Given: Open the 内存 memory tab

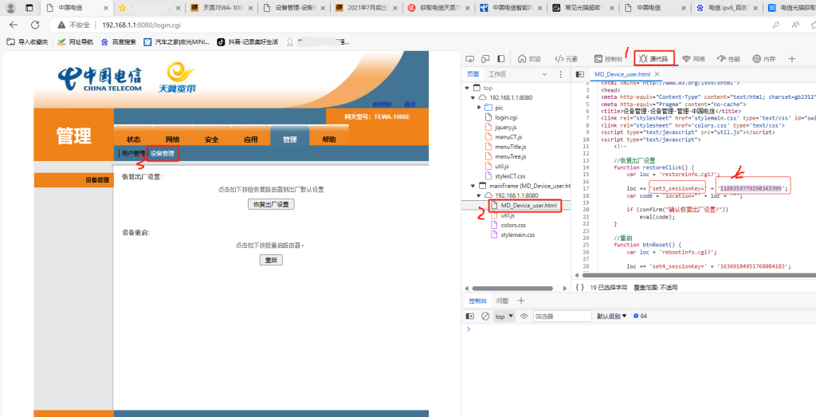Looking at the screenshot, I should pos(764,59).
